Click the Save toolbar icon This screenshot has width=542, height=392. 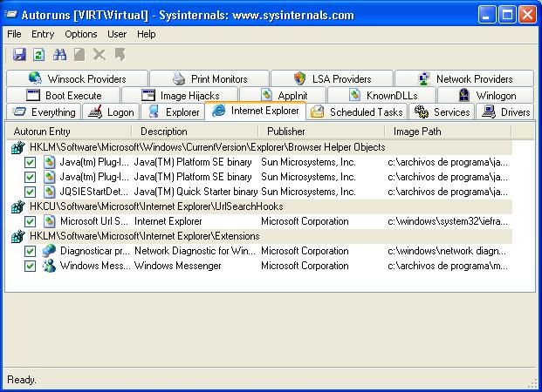[x=19, y=55]
